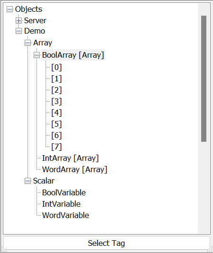Screen dimensions: 213x253
Task: Select the IntArray [Array] tag
Action: coord(71,158)
